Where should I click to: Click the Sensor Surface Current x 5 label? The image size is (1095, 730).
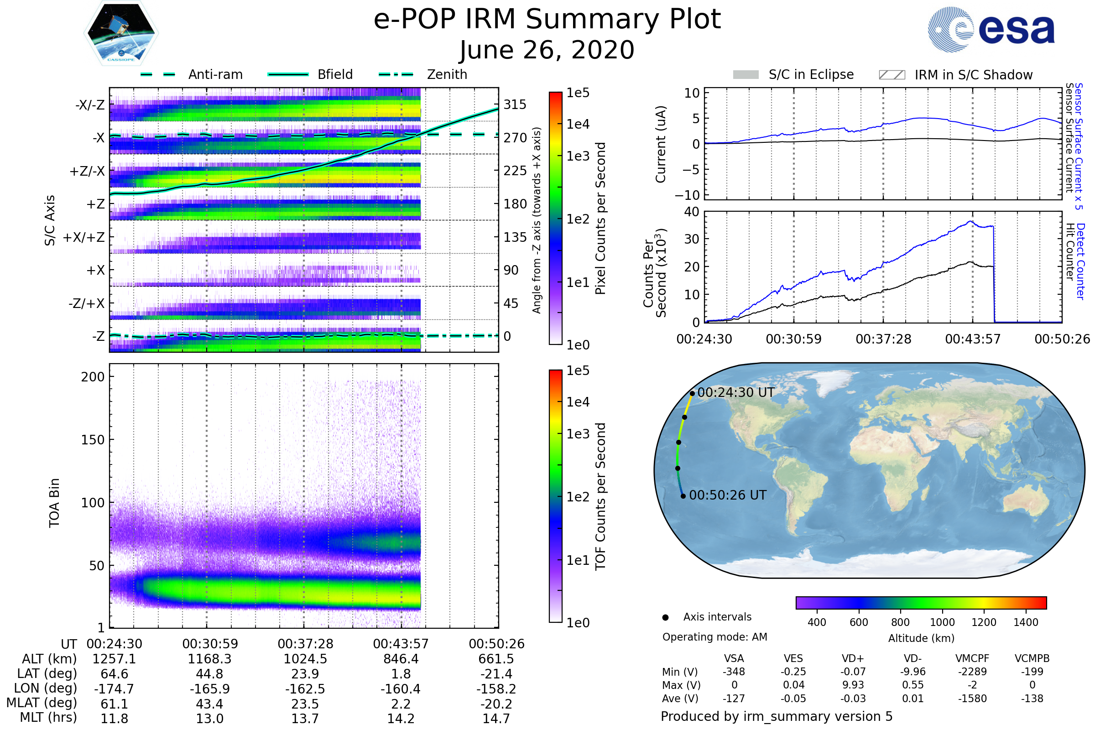[x=1079, y=146]
